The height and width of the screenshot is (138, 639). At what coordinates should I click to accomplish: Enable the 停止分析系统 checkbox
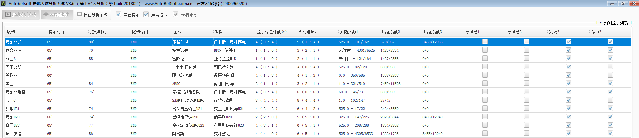(80, 14)
